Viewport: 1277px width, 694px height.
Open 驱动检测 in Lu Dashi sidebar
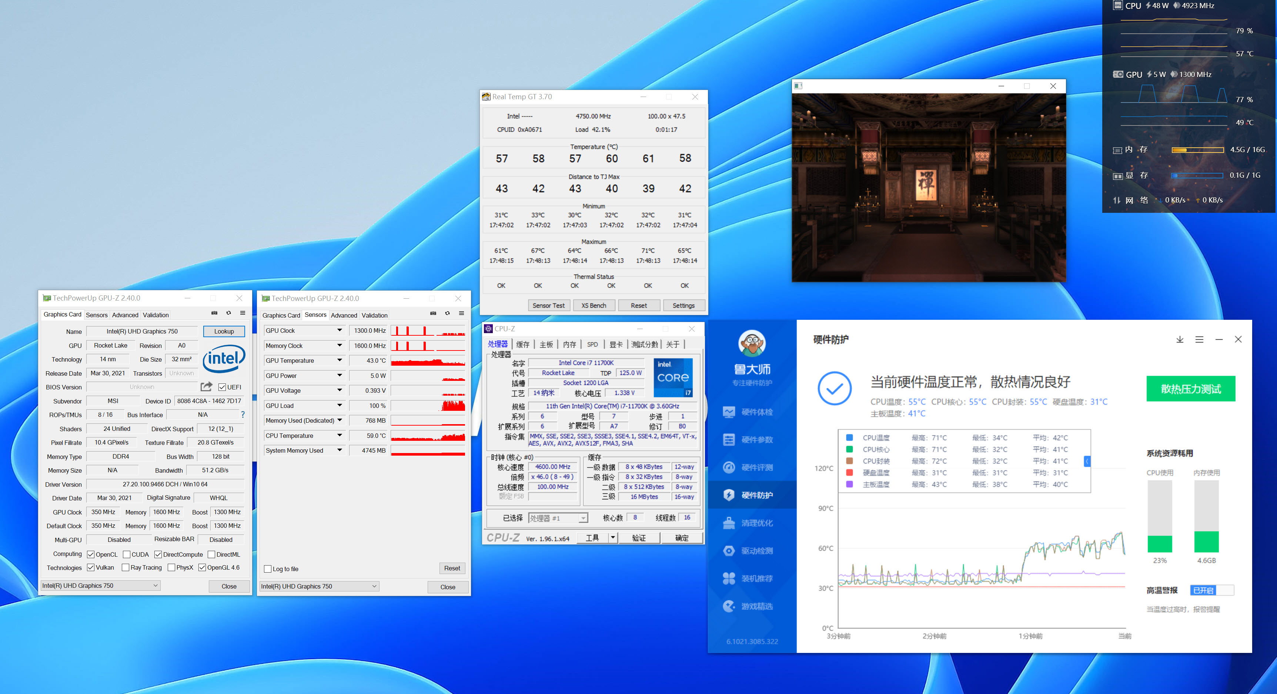click(756, 551)
